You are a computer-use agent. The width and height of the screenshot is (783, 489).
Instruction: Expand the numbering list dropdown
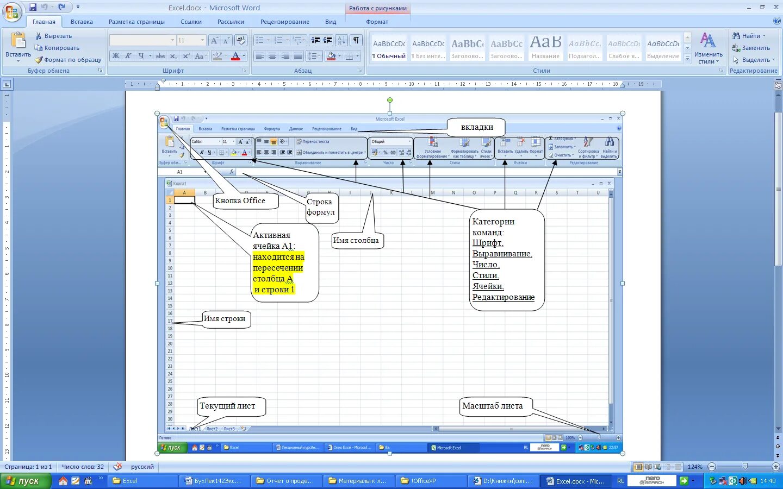click(x=287, y=40)
